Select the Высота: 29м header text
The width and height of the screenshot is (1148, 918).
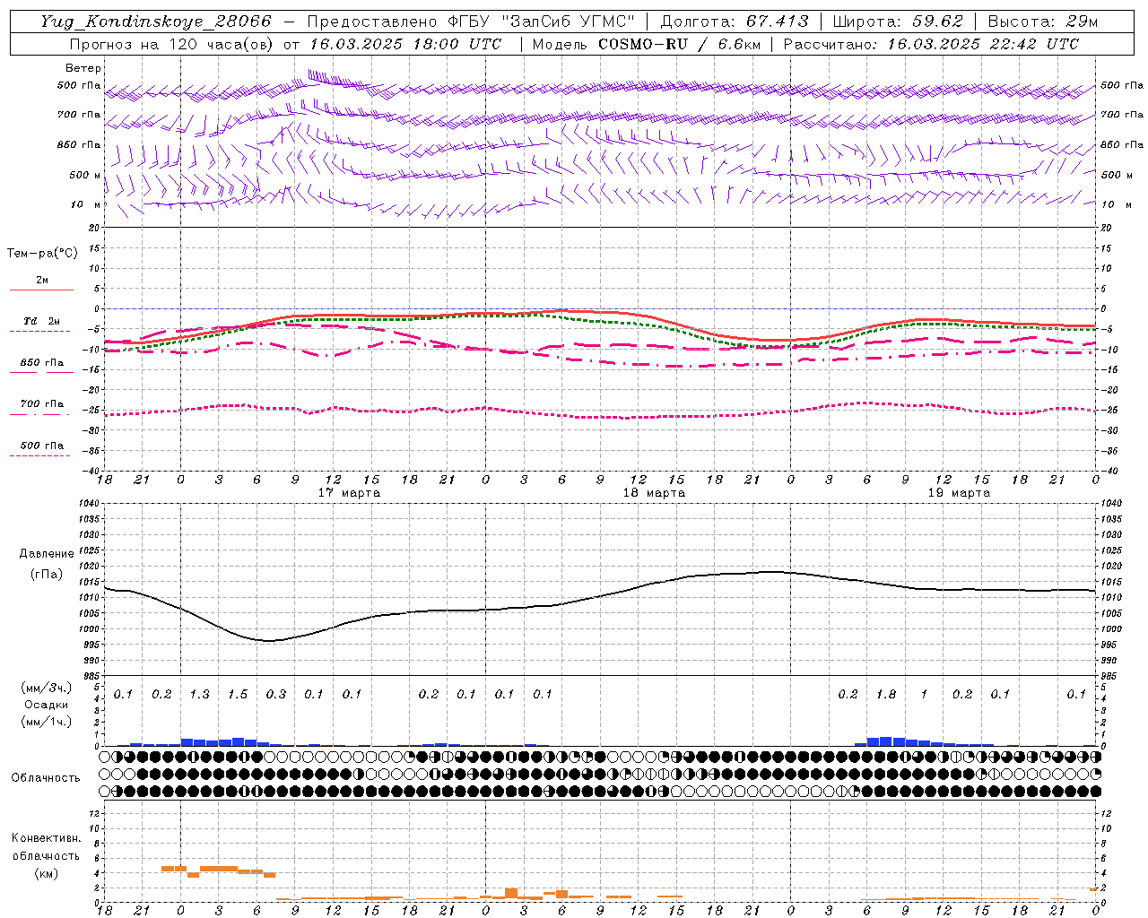(1042, 22)
